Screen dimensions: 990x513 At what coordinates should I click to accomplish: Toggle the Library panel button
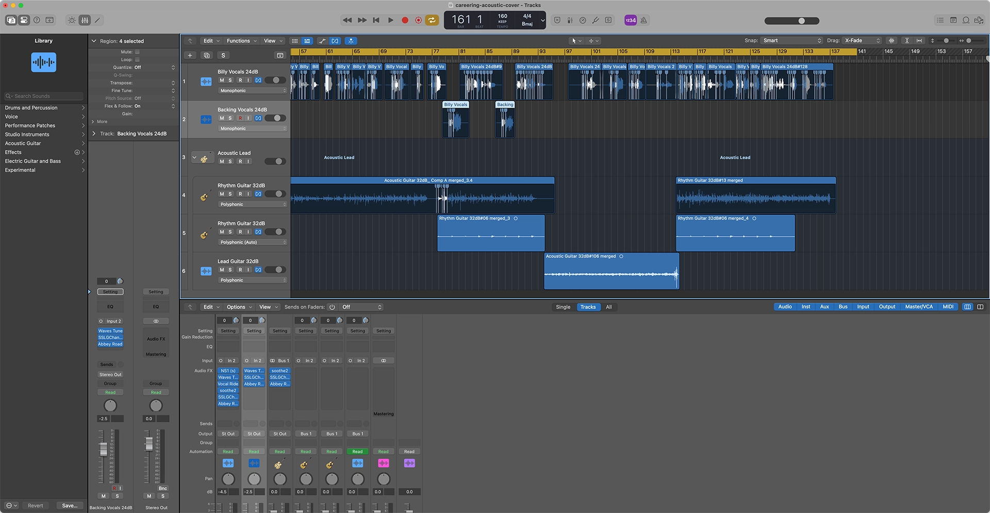[11, 20]
